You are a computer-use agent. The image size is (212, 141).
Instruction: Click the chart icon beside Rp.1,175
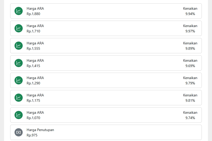(19, 98)
